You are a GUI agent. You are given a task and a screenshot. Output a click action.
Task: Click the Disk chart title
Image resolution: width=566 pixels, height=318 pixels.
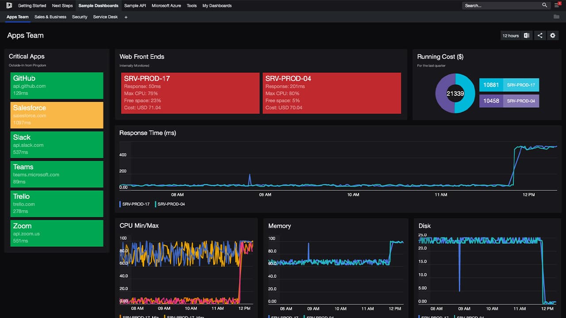(424, 226)
